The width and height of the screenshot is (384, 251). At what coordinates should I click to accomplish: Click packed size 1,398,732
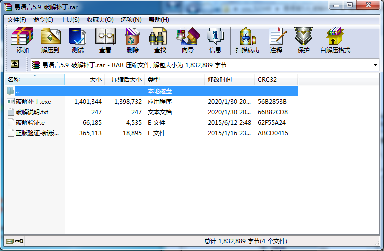[128, 101]
